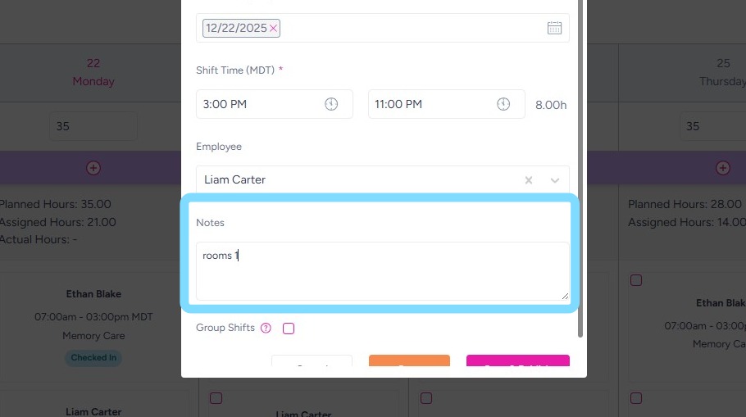Click the clock icon for 11:00 PM
746x417 pixels.
click(x=503, y=104)
